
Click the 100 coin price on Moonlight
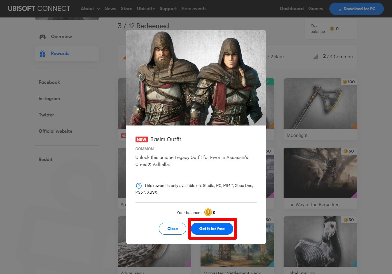pos(349,82)
